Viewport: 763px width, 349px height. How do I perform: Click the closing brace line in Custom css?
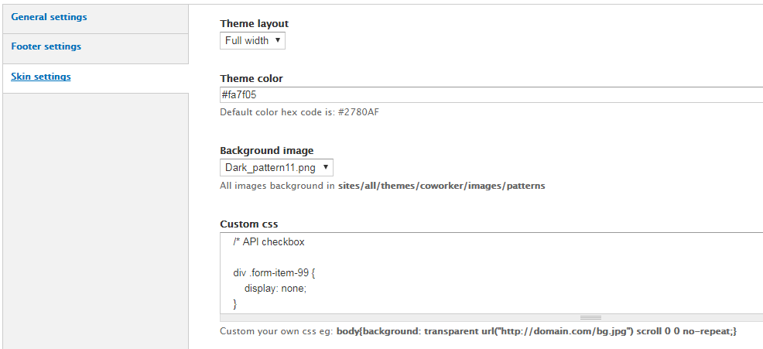click(x=235, y=303)
